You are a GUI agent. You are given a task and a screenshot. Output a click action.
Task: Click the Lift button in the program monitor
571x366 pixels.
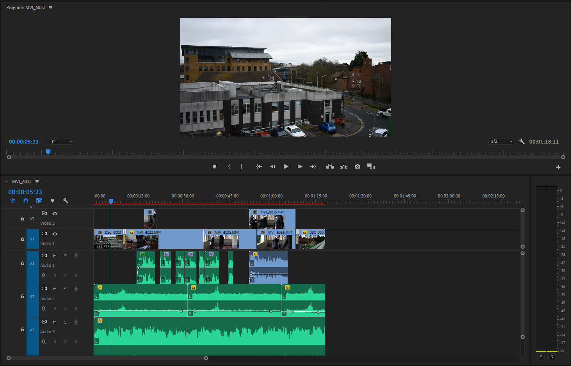pos(330,167)
